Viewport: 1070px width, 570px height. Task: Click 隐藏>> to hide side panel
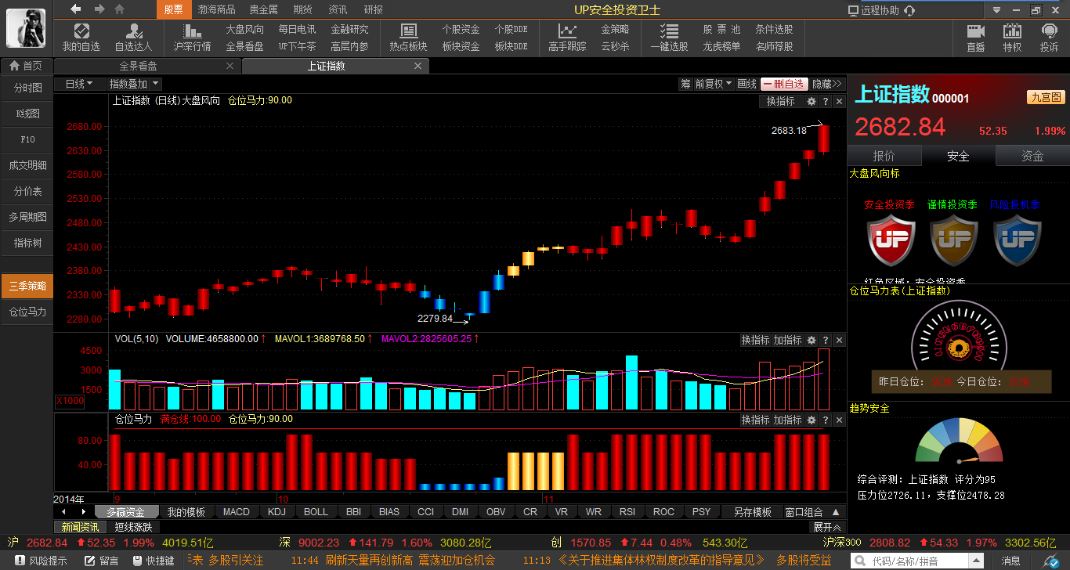[826, 84]
